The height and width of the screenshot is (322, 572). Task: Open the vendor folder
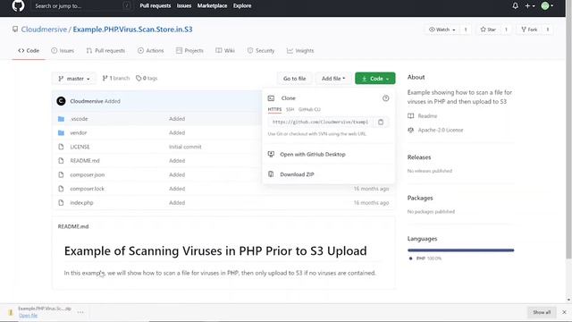pos(79,133)
